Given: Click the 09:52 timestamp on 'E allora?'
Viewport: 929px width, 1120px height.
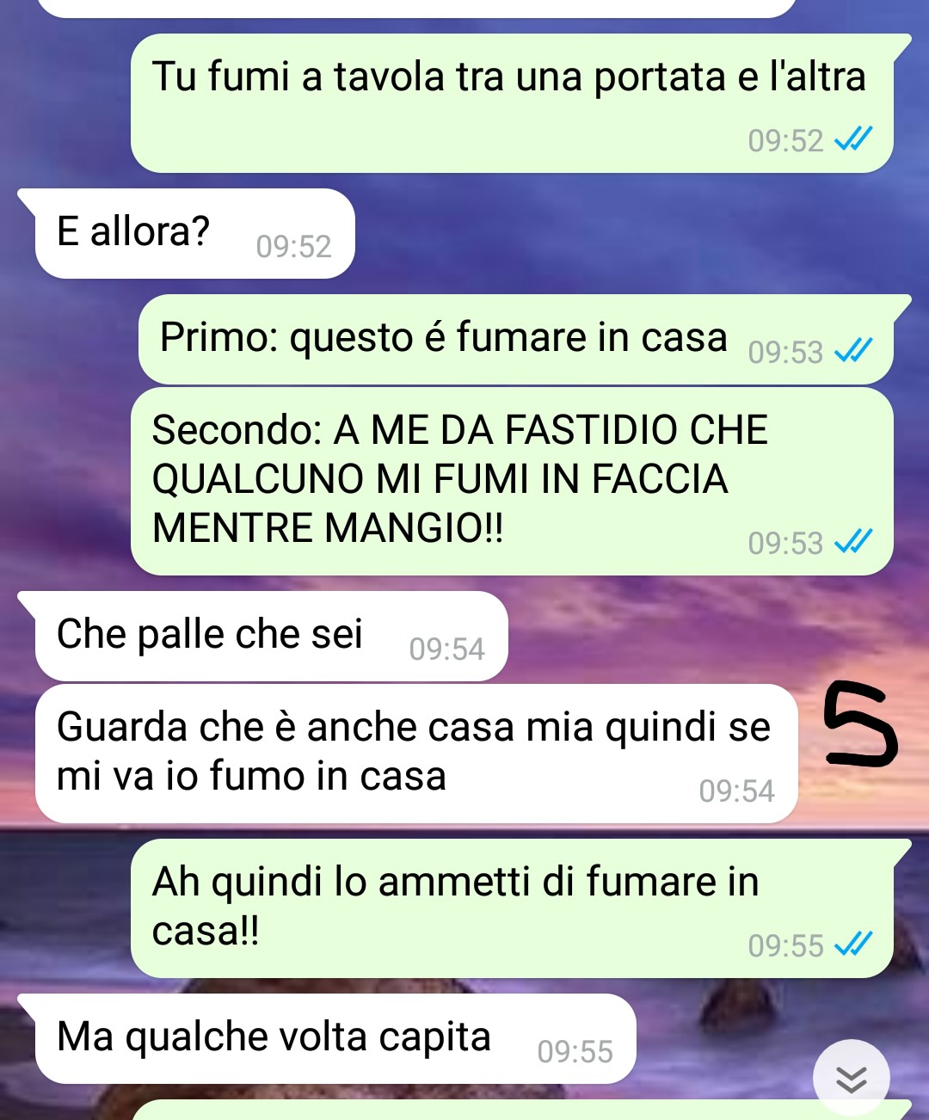Looking at the screenshot, I should 293,247.
